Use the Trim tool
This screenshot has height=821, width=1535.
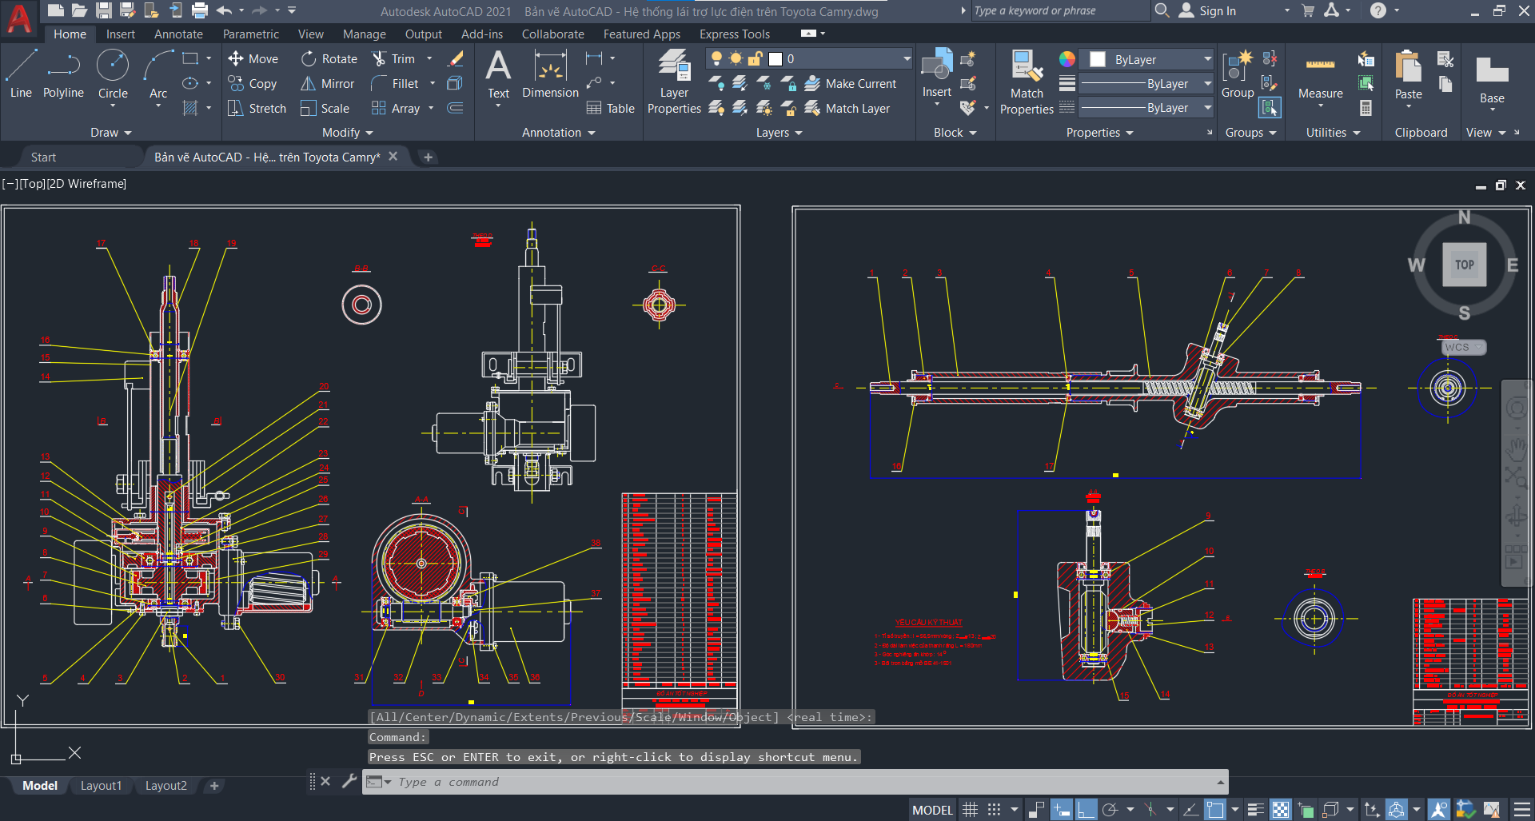(393, 58)
